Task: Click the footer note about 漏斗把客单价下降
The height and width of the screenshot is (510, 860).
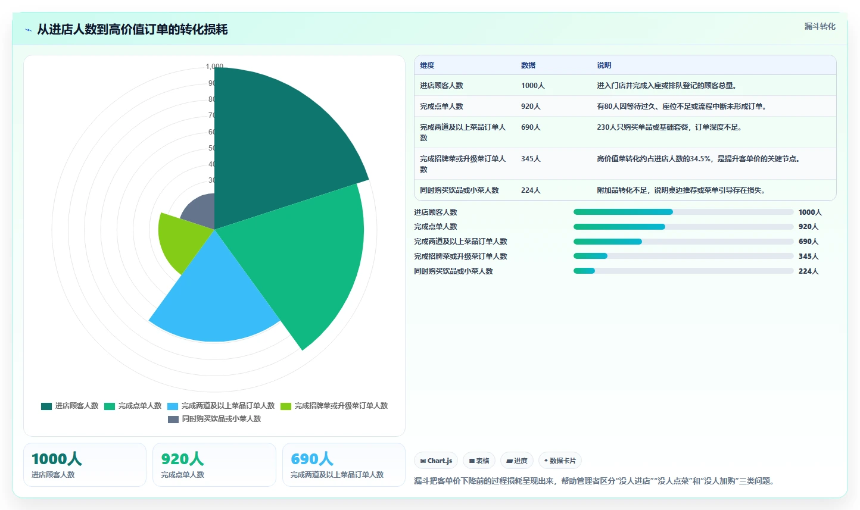Action: (596, 481)
